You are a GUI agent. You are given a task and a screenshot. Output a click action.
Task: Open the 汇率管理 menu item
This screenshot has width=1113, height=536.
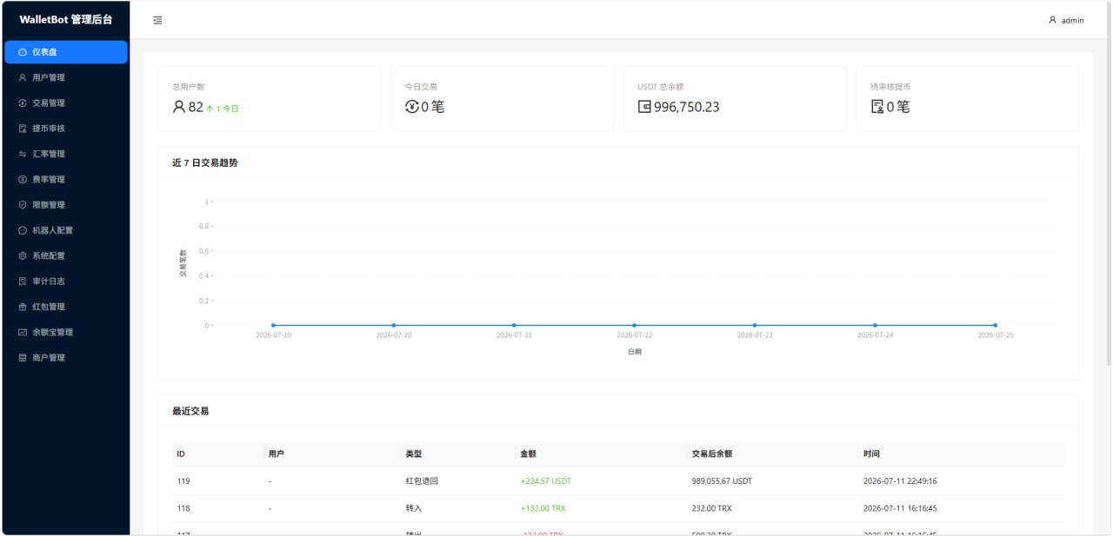click(66, 154)
